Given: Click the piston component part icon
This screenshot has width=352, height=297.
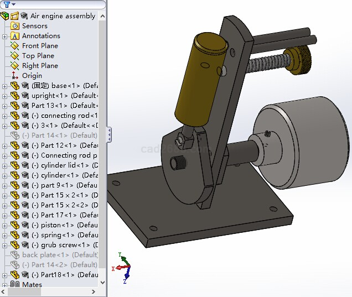Looking at the screenshot, I should [15, 225].
